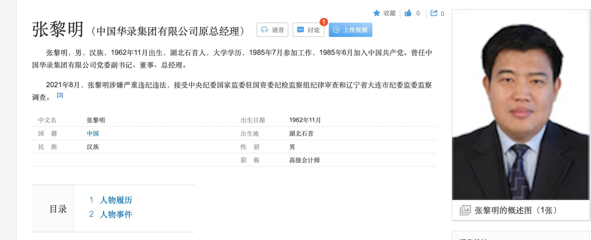
Task: Click the red notification badge showing 1
Action: point(324,22)
